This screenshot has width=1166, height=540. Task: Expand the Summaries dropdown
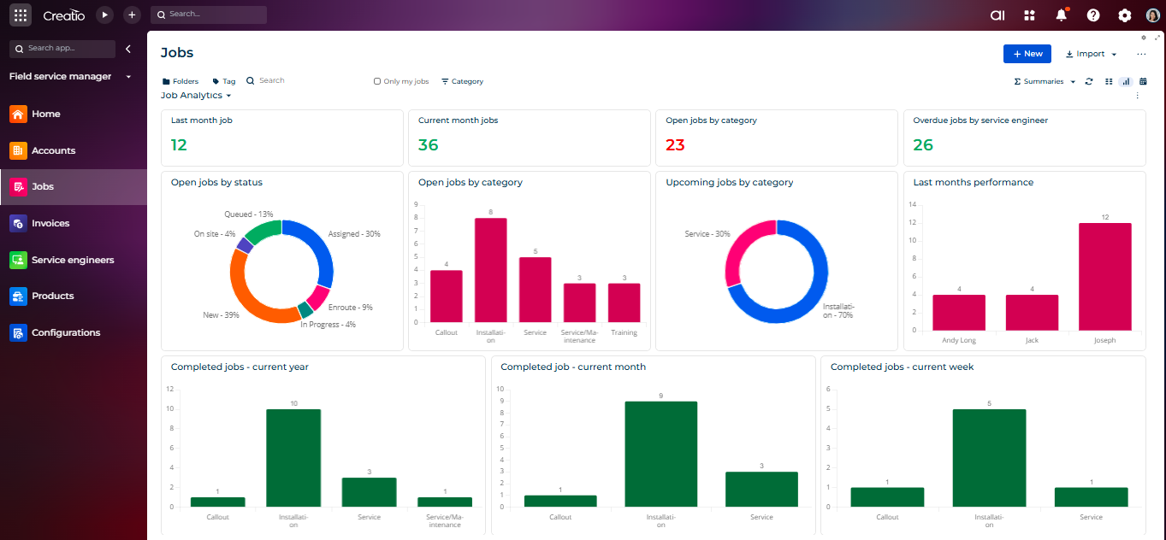coord(1044,82)
